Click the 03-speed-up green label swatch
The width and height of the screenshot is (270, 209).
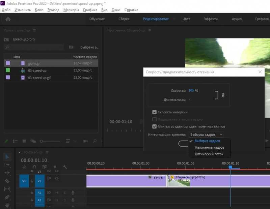tap(8, 70)
